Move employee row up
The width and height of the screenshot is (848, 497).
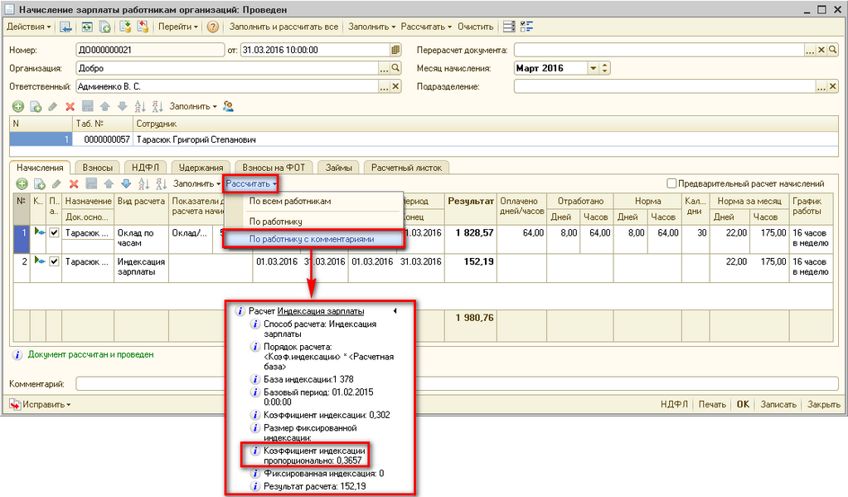105,107
